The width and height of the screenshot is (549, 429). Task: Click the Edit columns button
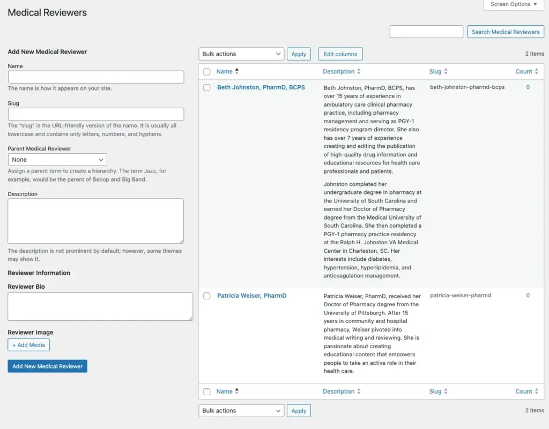pos(340,54)
